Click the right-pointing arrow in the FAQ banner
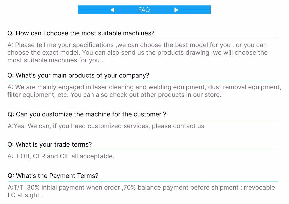 pos(176,10)
